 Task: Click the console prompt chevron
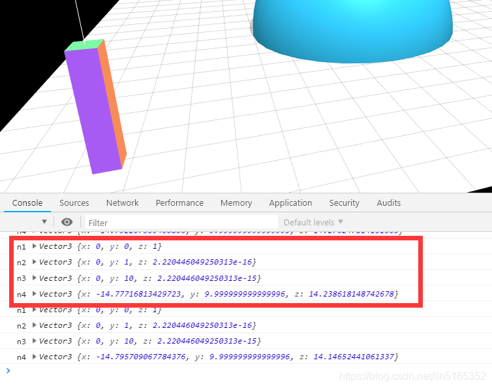[x=8, y=371]
